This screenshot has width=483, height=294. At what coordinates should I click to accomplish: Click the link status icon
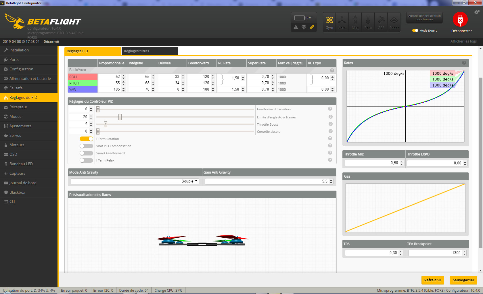[x=312, y=27]
